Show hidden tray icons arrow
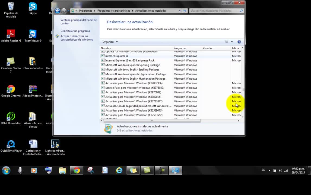Viewport: 311px width, 195px height. coord(269,170)
